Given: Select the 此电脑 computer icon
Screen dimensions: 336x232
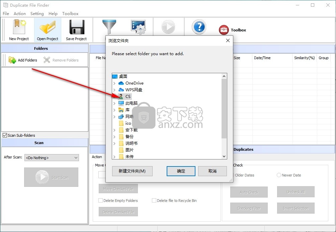Looking at the screenshot, I should [x=121, y=103].
